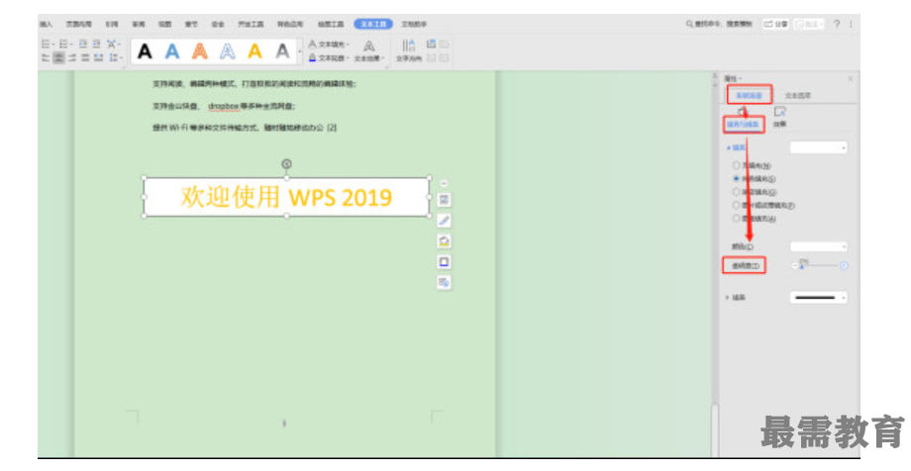
Task: Apply the black WordArt letter style
Action: point(145,51)
